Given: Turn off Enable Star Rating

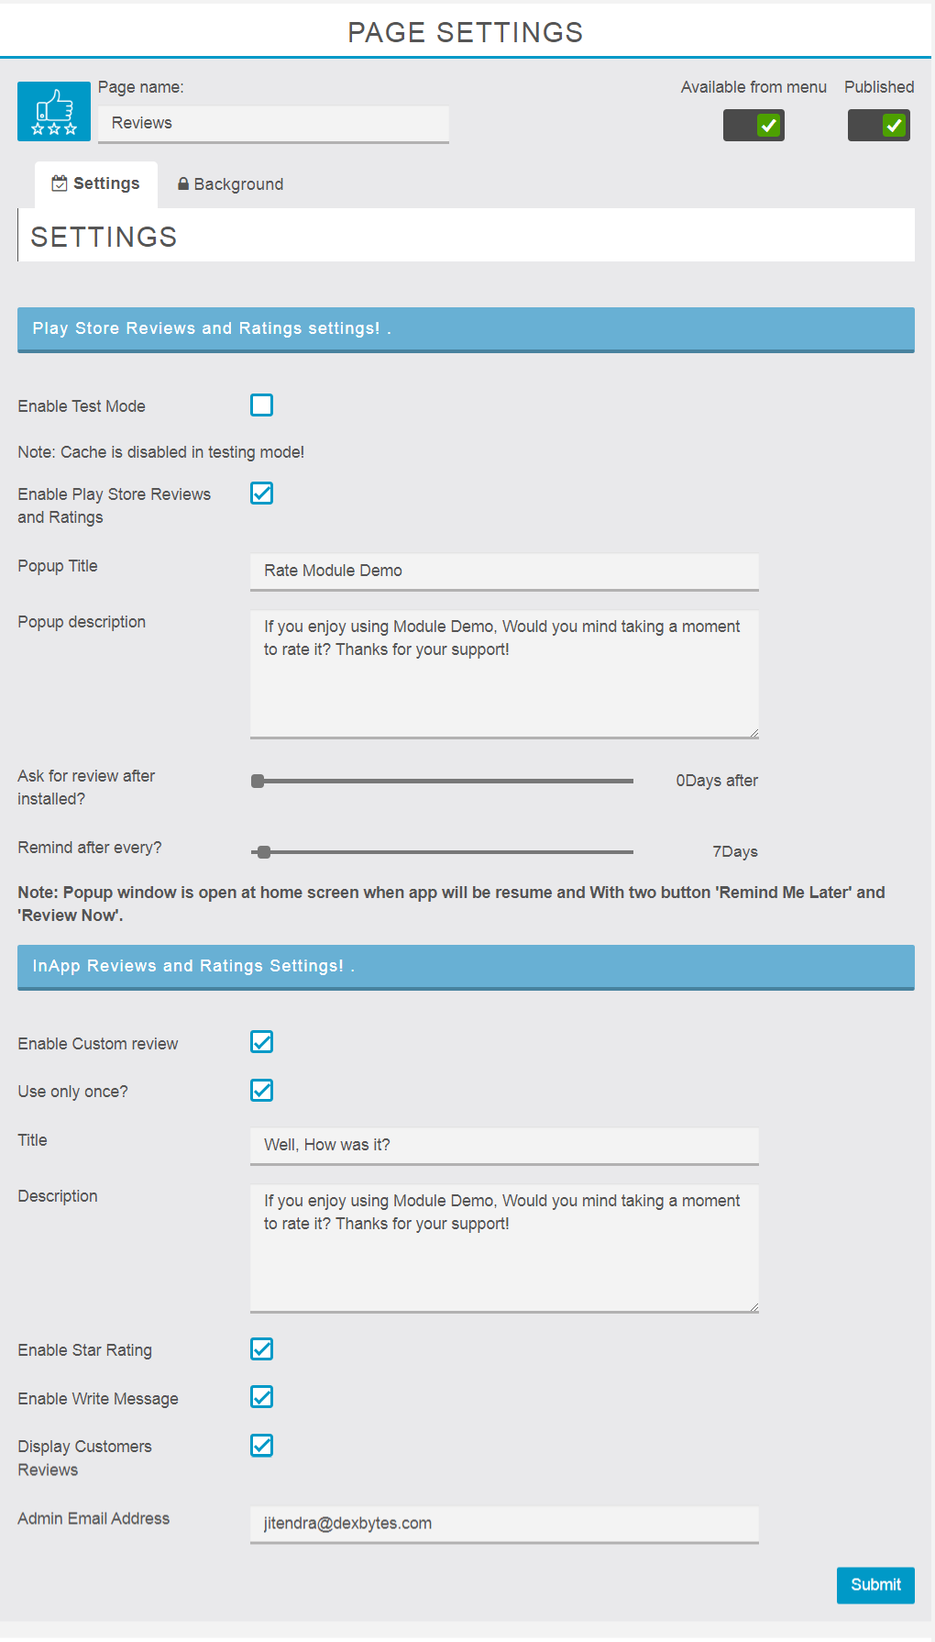Looking at the screenshot, I should click(262, 1349).
